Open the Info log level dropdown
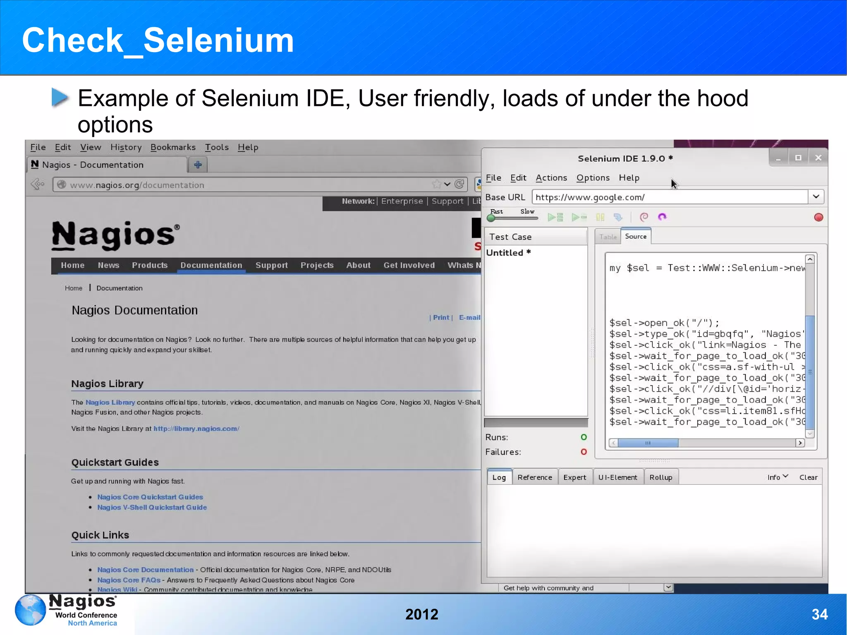The width and height of the screenshot is (847, 635). coord(778,477)
